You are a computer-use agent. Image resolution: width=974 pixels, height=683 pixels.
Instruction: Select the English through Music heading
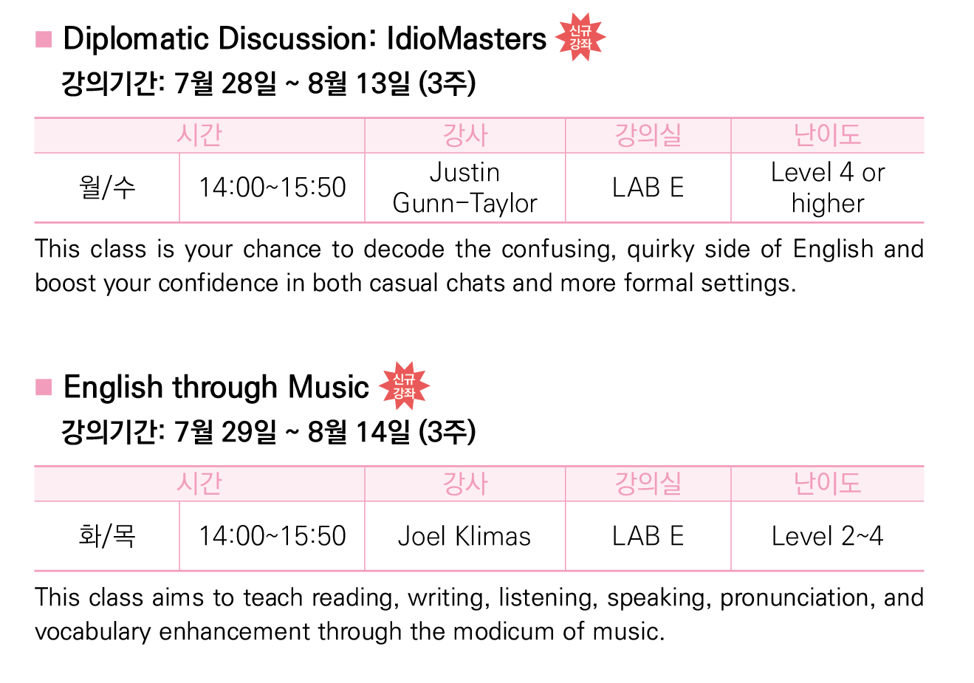[216, 387]
